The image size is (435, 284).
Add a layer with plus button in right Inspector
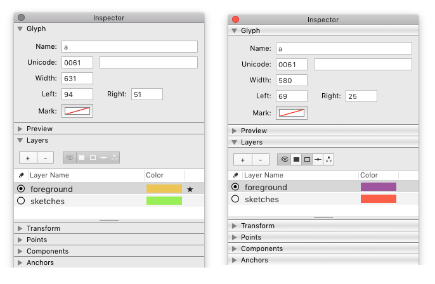[242, 160]
